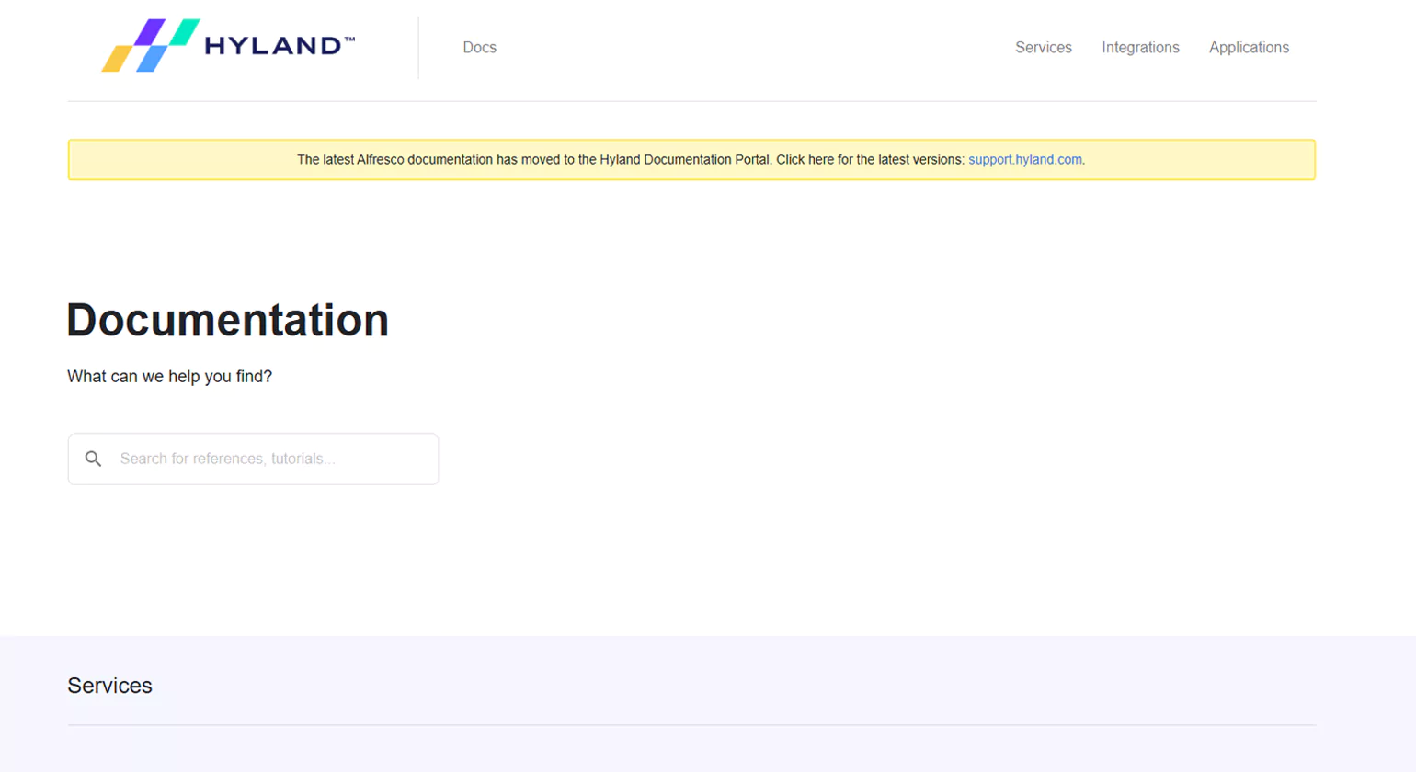This screenshot has height=772, width=1416.
Task: Select Integrations in the top navigation
Action: [x=1140, y=48]
